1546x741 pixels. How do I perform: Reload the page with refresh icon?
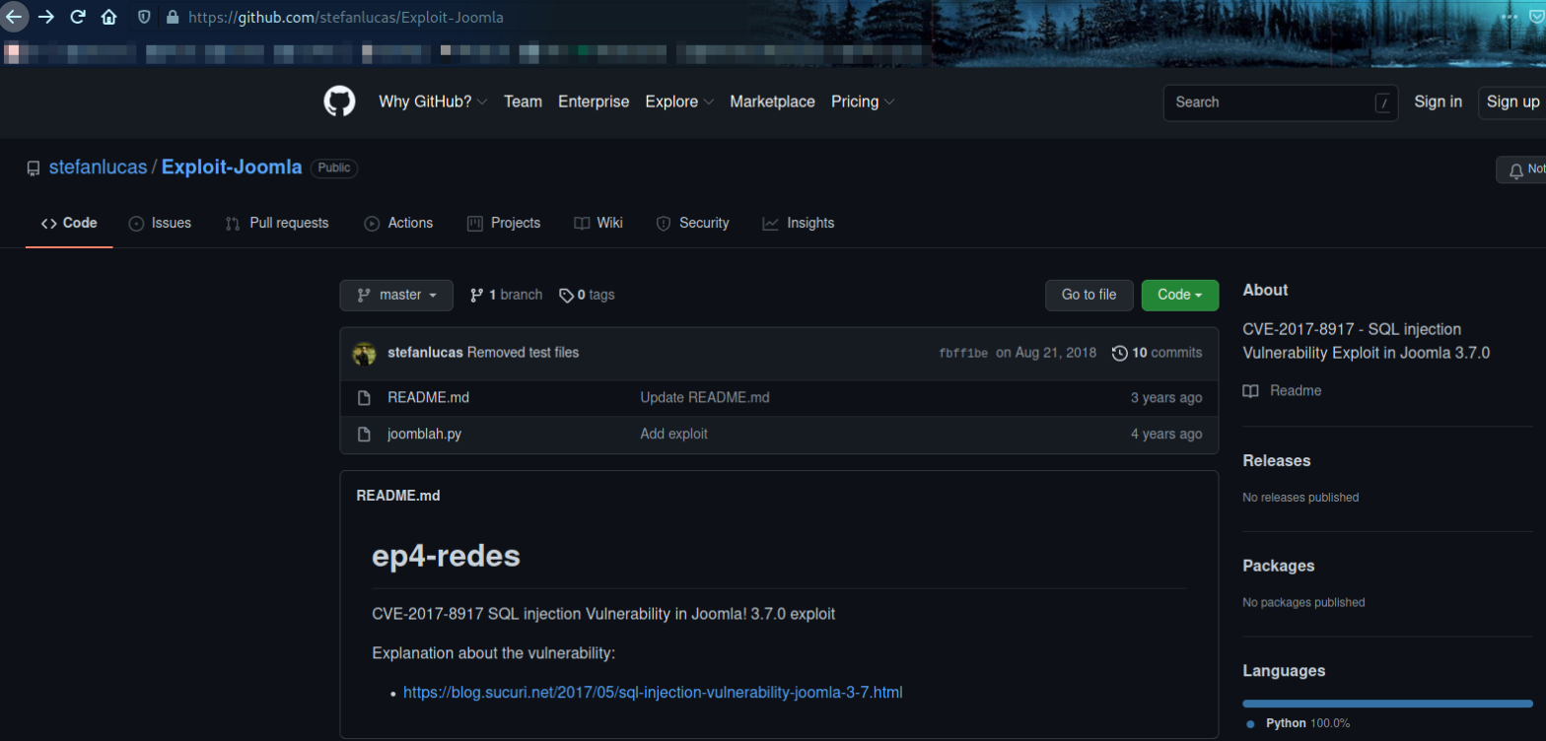tap(77, 17)
